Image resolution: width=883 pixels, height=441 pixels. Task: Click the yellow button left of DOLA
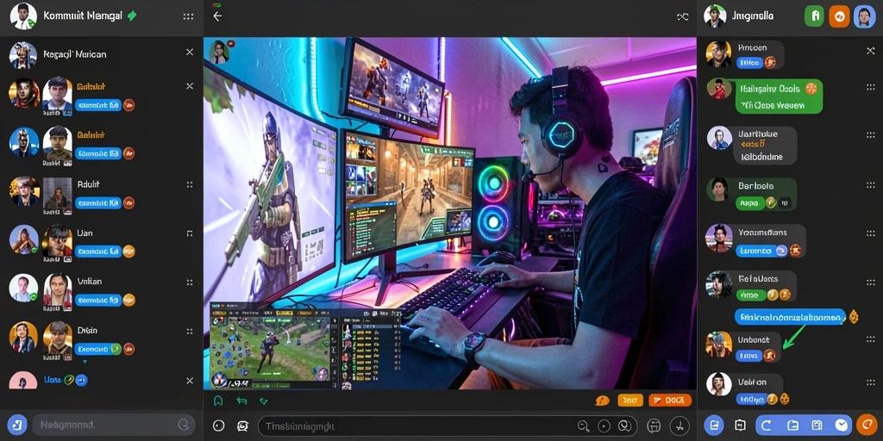tap(630, 401)
